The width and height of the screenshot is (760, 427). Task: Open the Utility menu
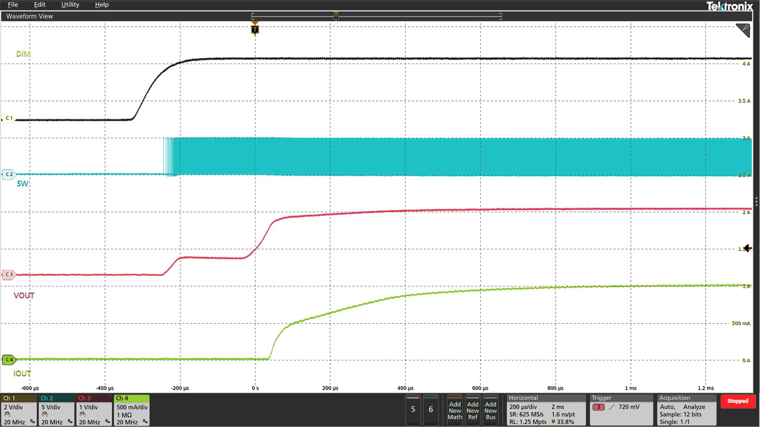(70, 5)
